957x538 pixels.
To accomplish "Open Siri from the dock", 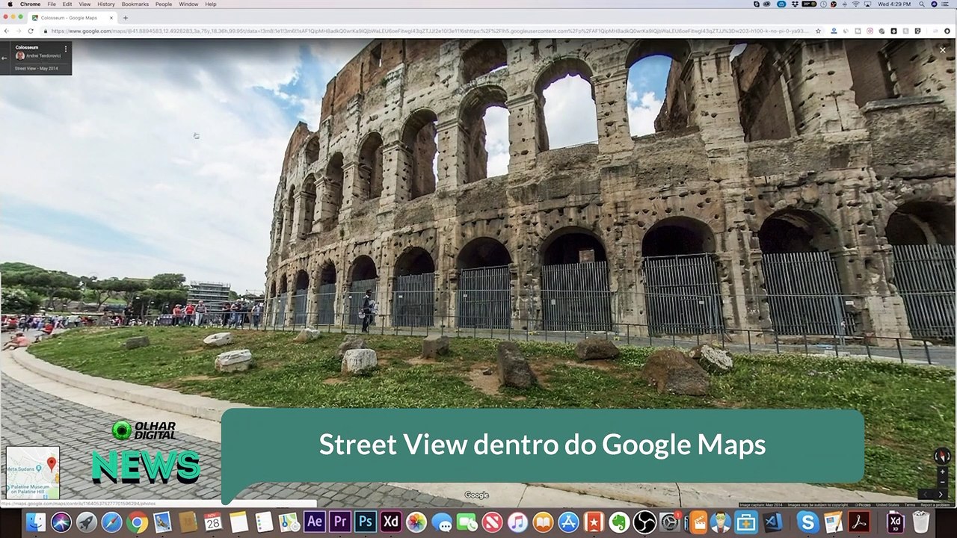I will (x=61, y=522).
